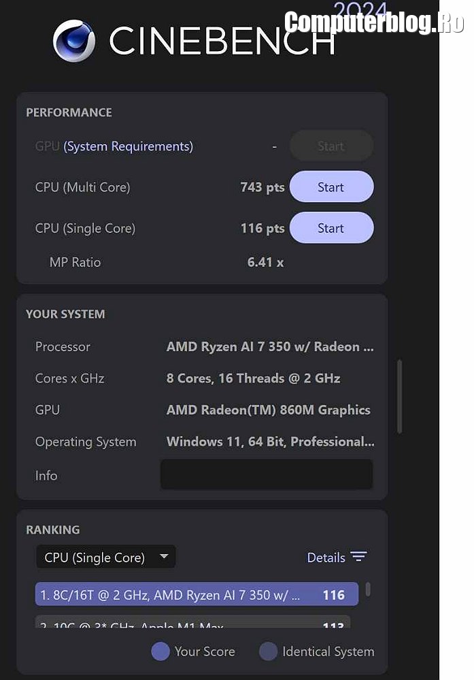Open the Details ranking link
Viewport: 474px width, 680px height.
point(326,557)
